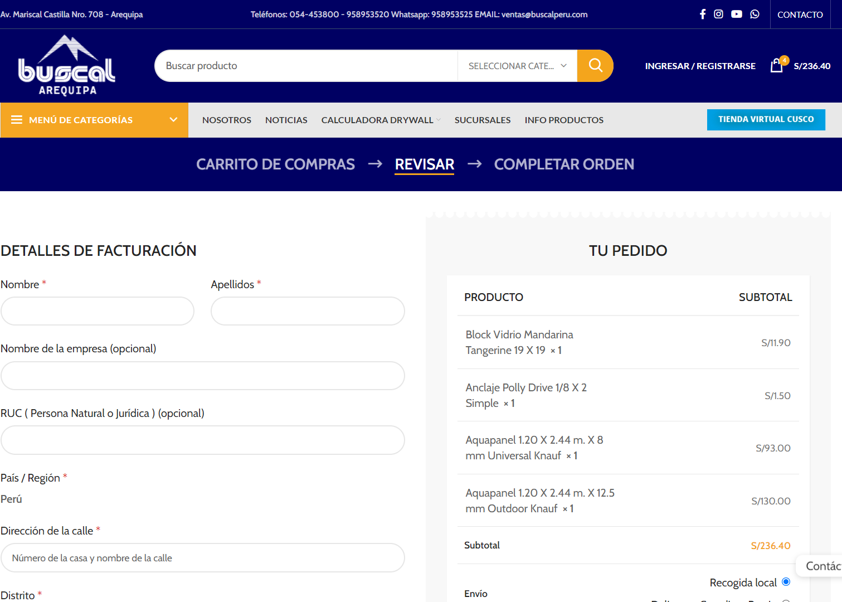Click the orange search magnifier button
The image size is (842, 602).
[595, 66]
